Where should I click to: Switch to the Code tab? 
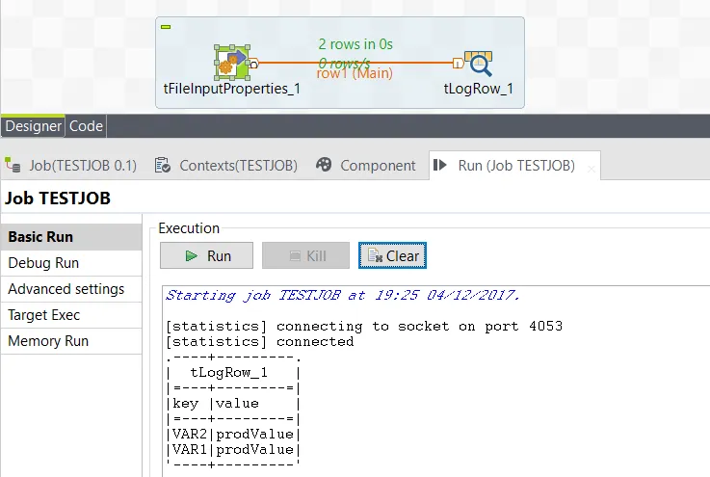[86, 126]
